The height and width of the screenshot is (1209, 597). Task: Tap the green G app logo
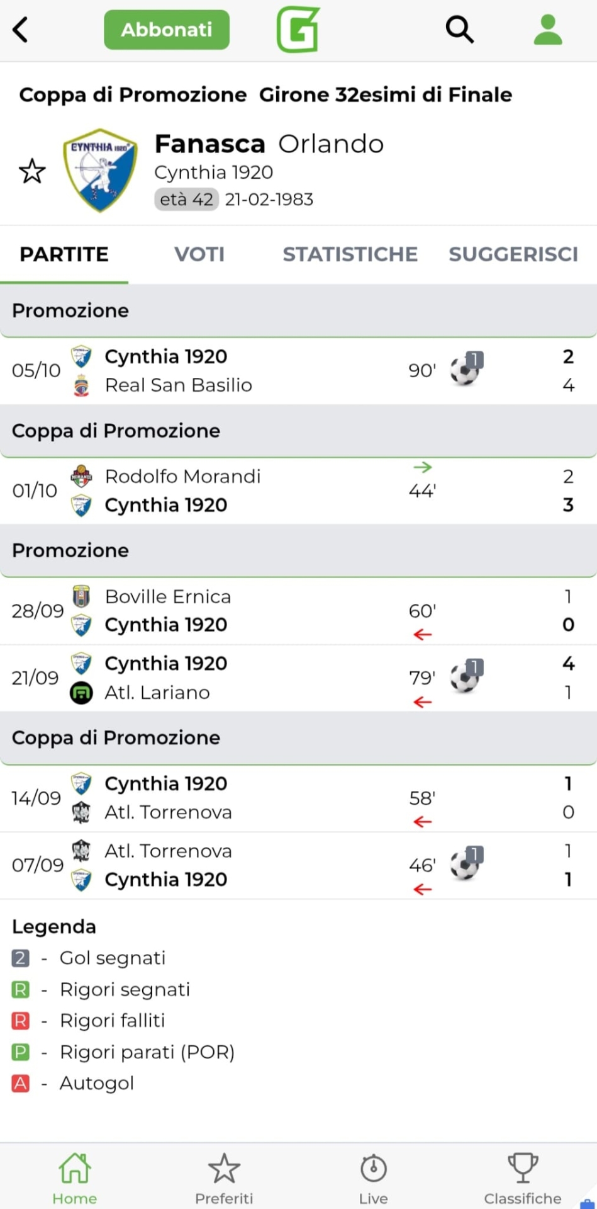[298, 29]
